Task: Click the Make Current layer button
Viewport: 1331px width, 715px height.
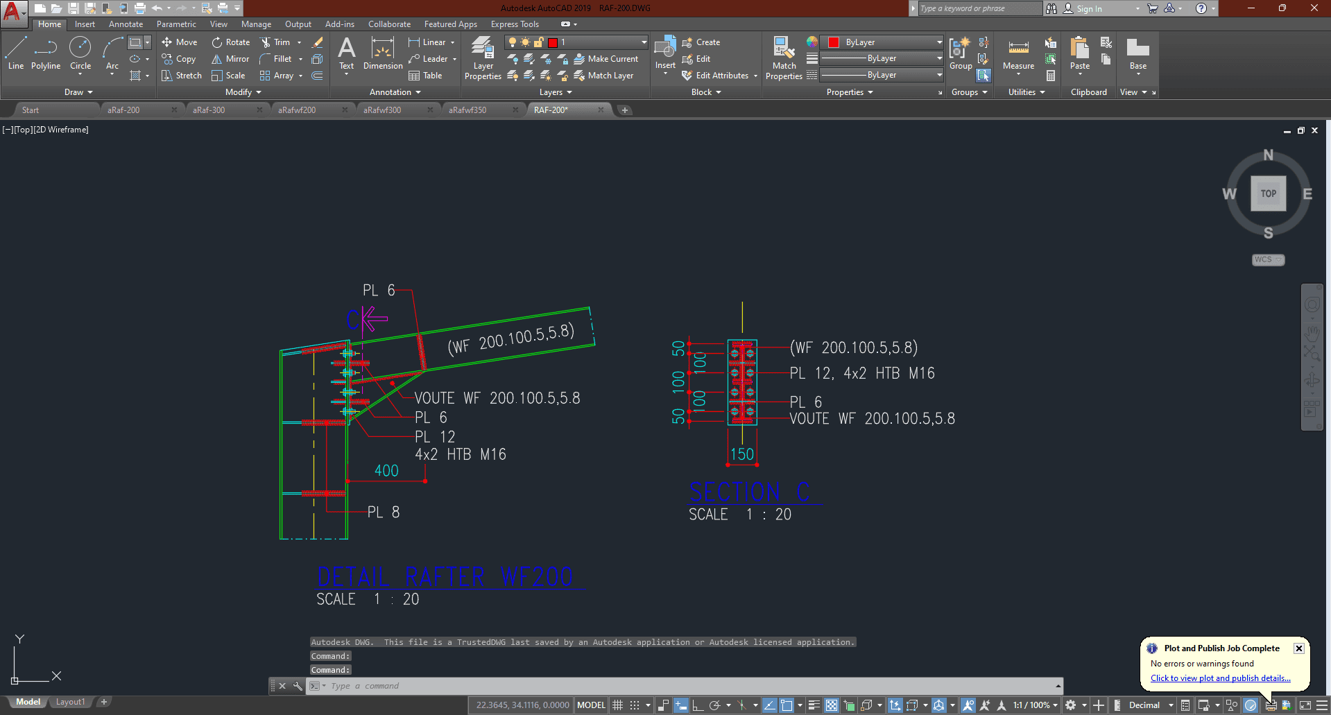Action: 606,59
